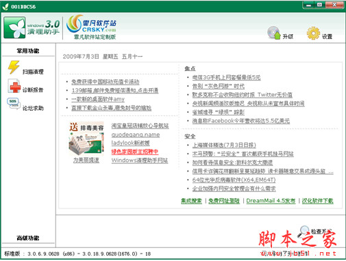Open the guodegang.name link

coord(136,135)
